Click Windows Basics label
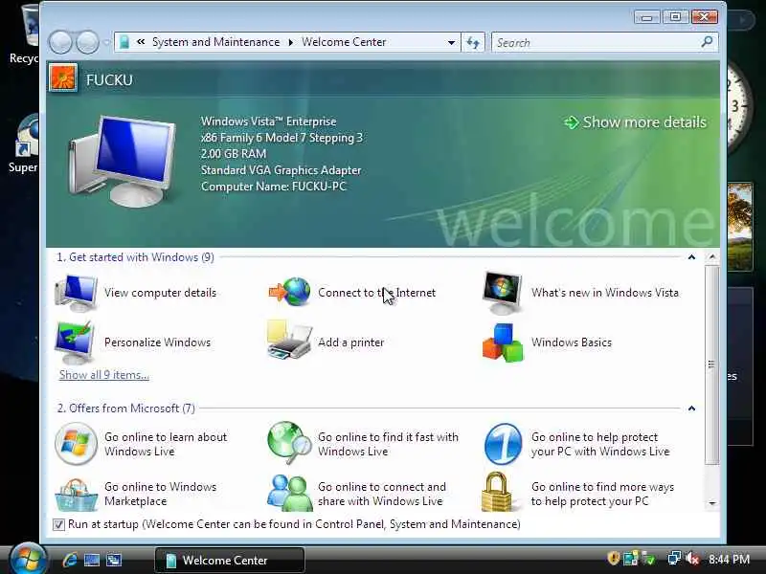This screenshot has height=574, width=766. (572, 342)
